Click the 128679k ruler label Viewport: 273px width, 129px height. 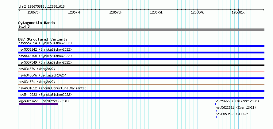point(156,12)
